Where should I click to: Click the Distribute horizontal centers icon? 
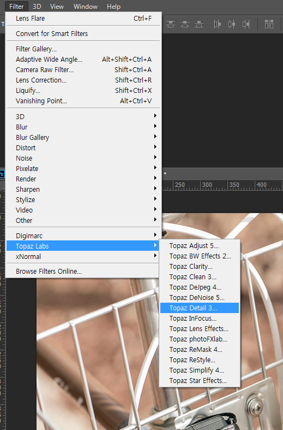[x=232, y=24]
